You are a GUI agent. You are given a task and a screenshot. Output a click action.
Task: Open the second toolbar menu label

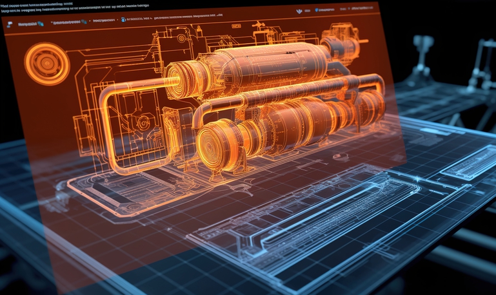[67, 22]
